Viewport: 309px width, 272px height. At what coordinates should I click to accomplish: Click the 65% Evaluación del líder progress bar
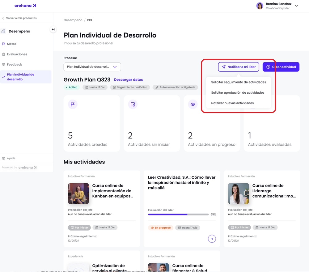pos(179,214)
